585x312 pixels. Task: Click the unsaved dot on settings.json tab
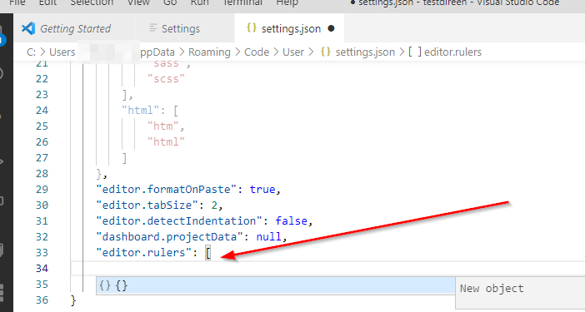[x=331, y=28]
